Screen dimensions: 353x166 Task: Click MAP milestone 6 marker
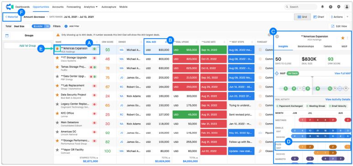[x=346, y=89]
